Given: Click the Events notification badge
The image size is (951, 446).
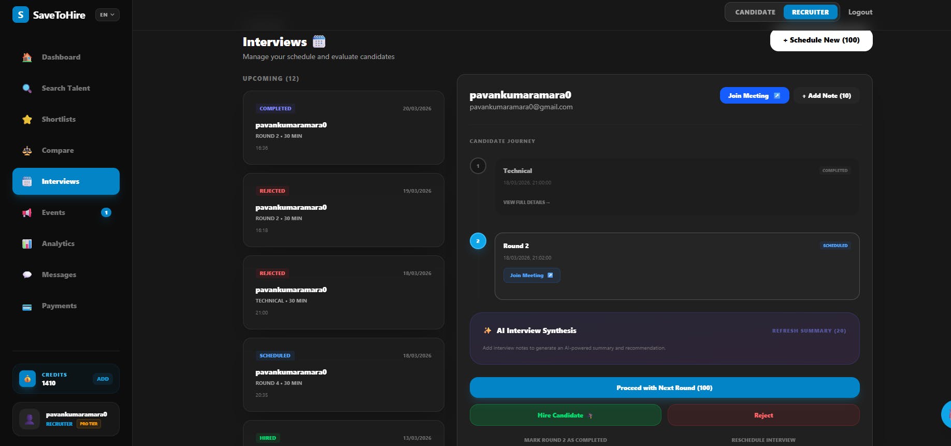Looking at the screenshot, I should point(106,212).
